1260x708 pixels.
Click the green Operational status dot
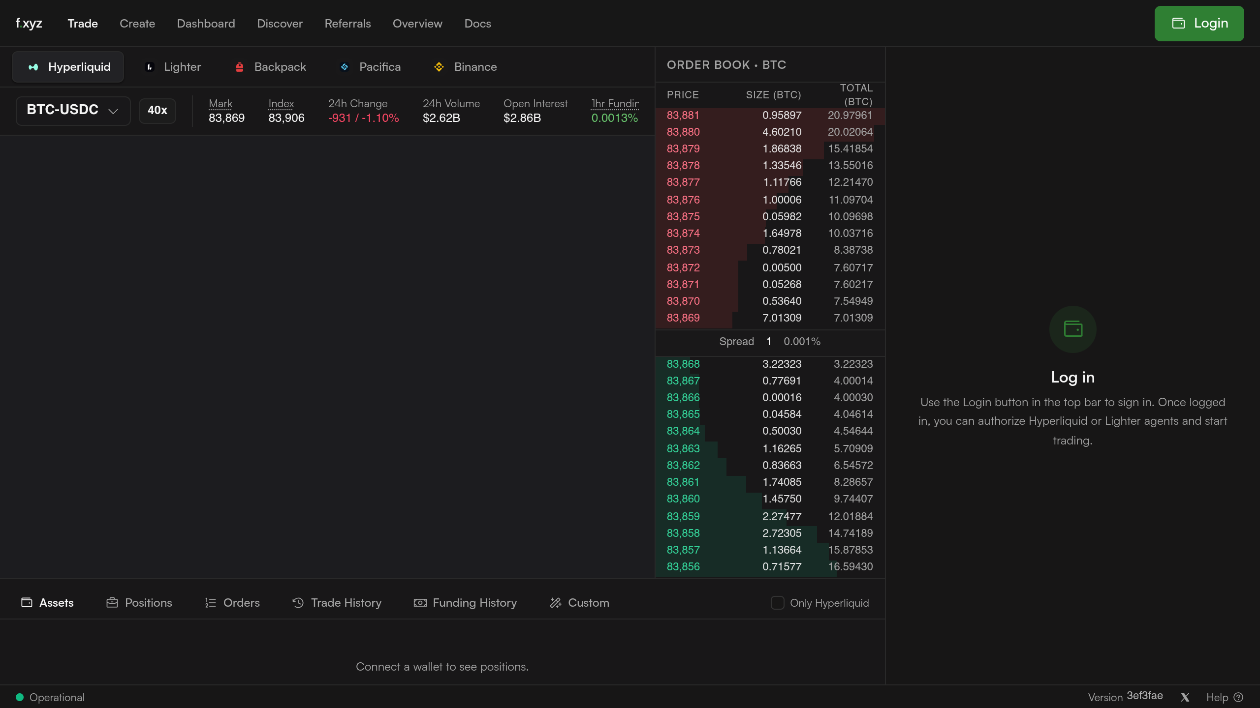pyautogui.click(x=20, y=697)
